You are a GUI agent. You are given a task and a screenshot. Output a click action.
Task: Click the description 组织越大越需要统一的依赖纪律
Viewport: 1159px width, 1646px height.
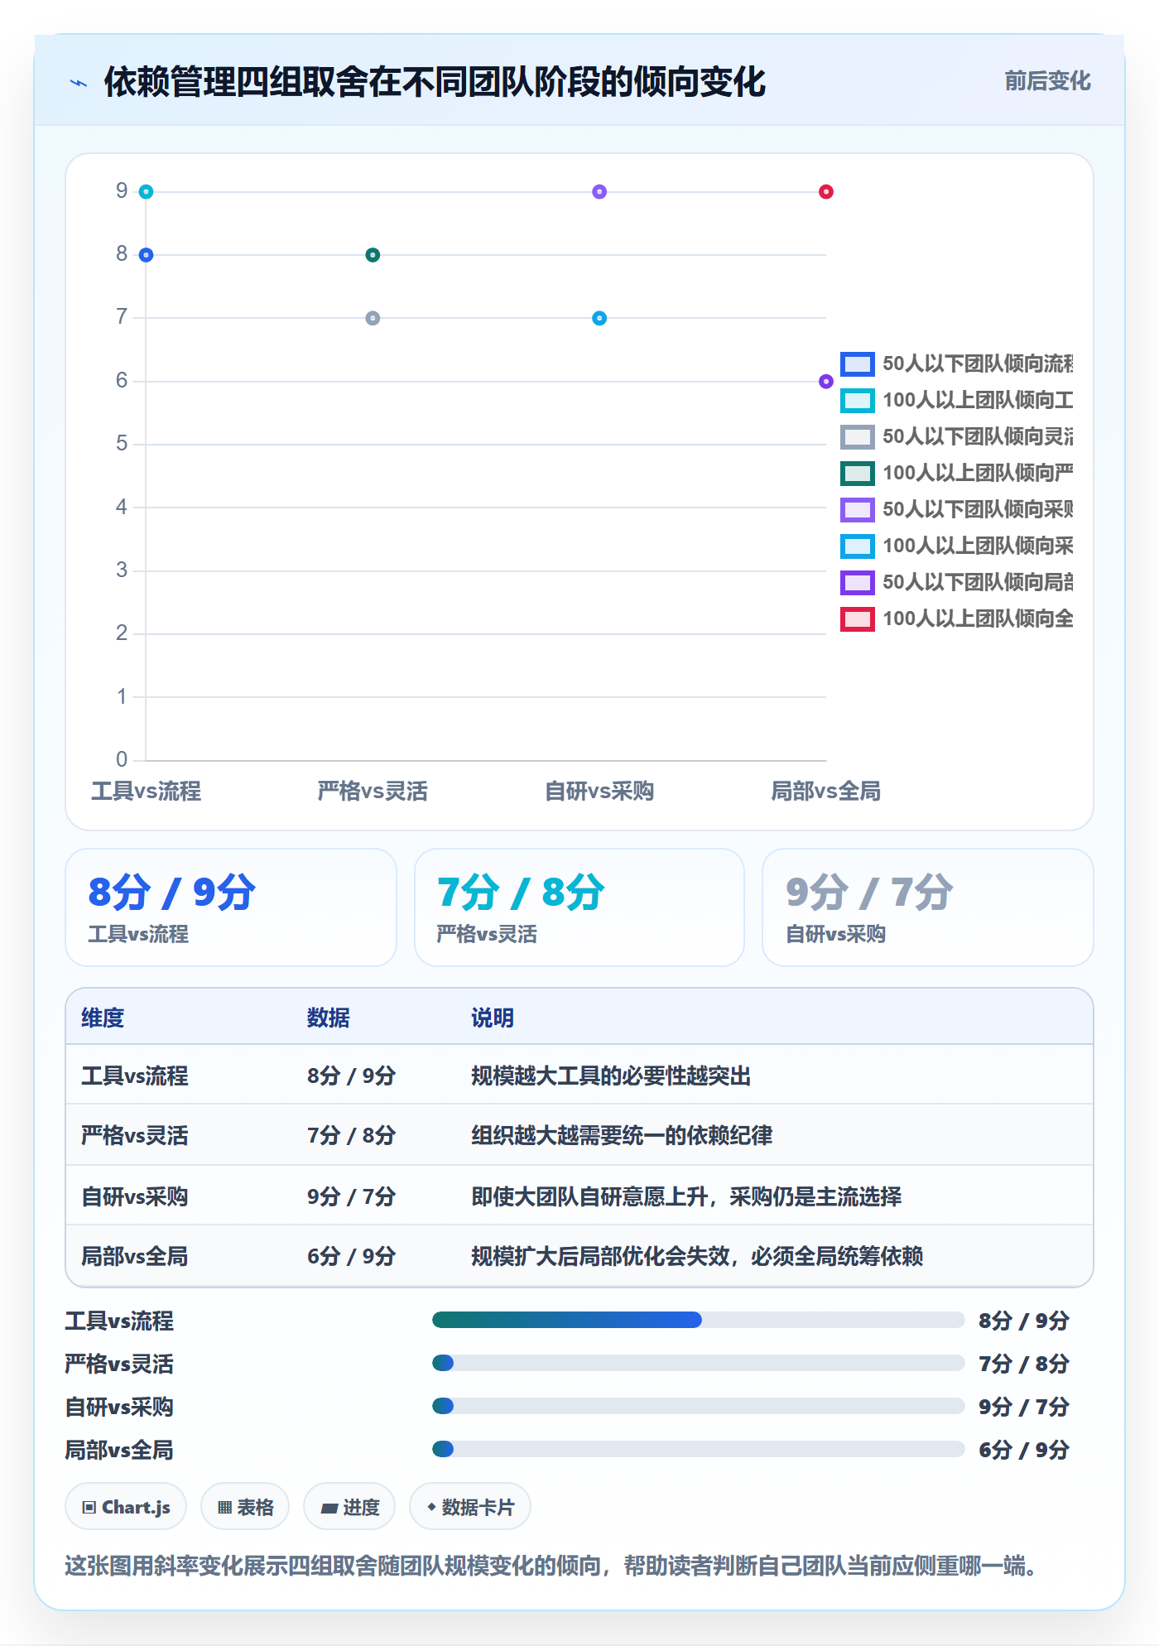pyautogui.click(x=622, y=1135)
